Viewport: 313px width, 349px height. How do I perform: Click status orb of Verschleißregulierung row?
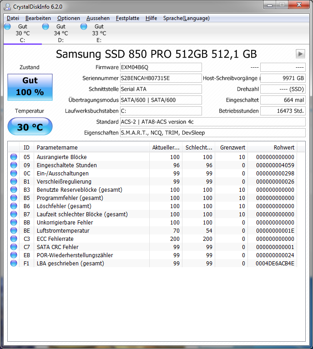tap(14, 181)
